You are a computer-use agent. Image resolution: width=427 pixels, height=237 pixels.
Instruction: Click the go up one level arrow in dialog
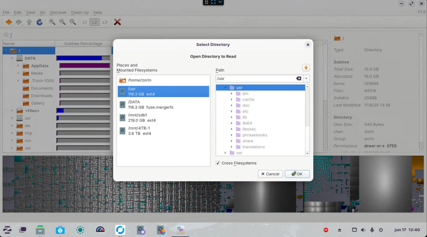coord(306,68)
